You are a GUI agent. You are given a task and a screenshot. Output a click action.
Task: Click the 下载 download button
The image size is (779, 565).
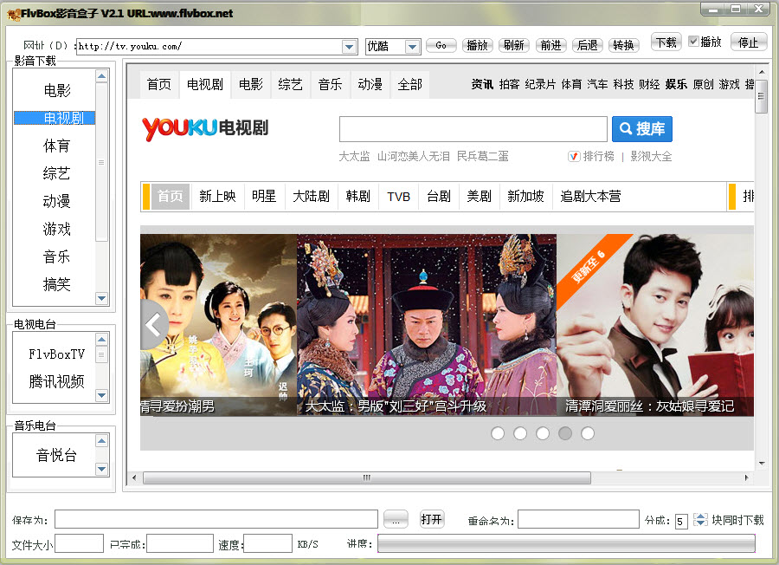pyautogui.click(x=666, y=42)
